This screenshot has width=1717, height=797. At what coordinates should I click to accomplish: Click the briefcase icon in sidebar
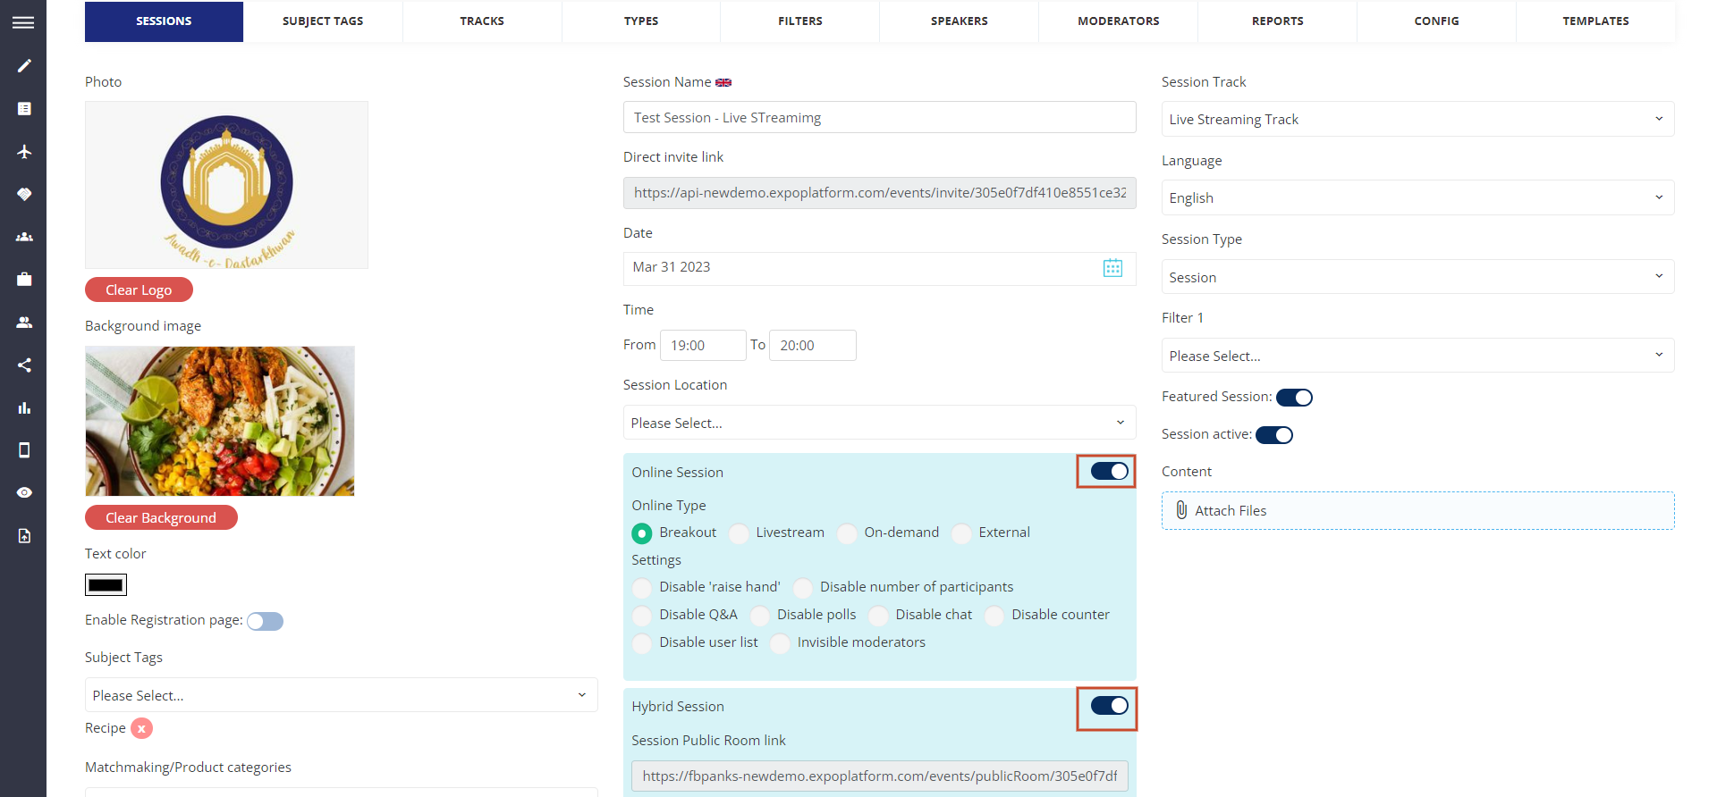point(24,280)
